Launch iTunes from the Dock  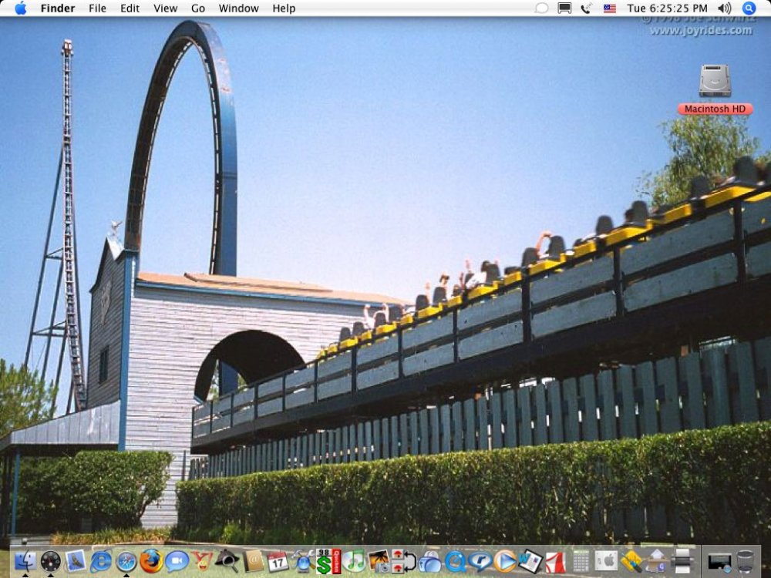pos(354,560)
